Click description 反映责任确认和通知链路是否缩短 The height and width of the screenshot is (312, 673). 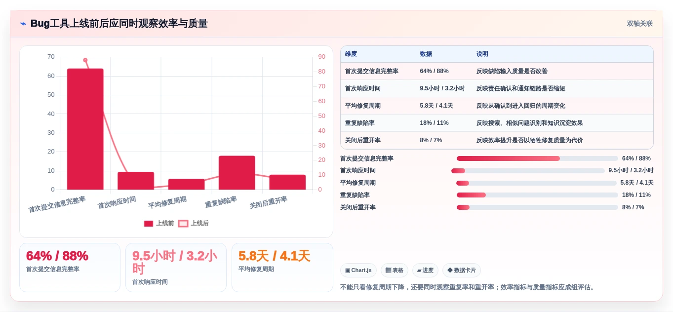click(520, 88)
